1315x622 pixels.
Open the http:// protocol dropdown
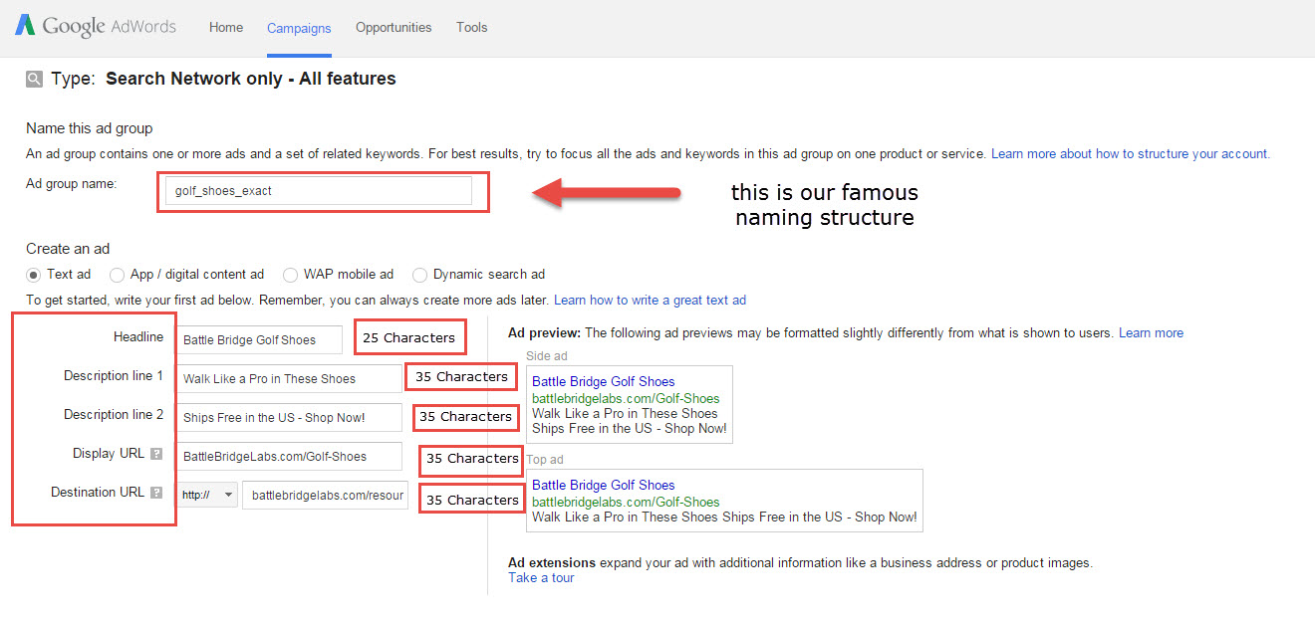(x=206, y=495)
